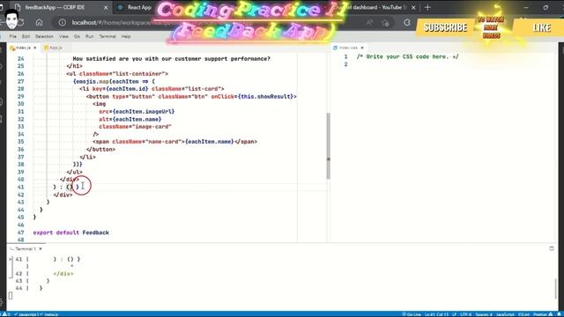Click the browser refresh-style toolbar icon at right

[x=407, y=22]
